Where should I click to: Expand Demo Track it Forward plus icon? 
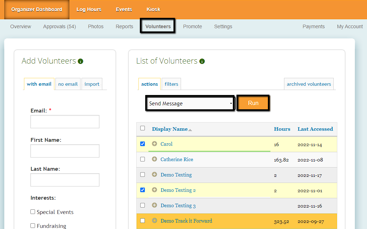tap(155, 221)
